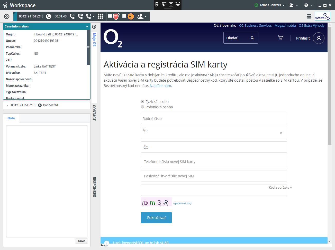335x250 pixels.
Task: Click the first screen capture tool icon
Action: tap(157, 4)
